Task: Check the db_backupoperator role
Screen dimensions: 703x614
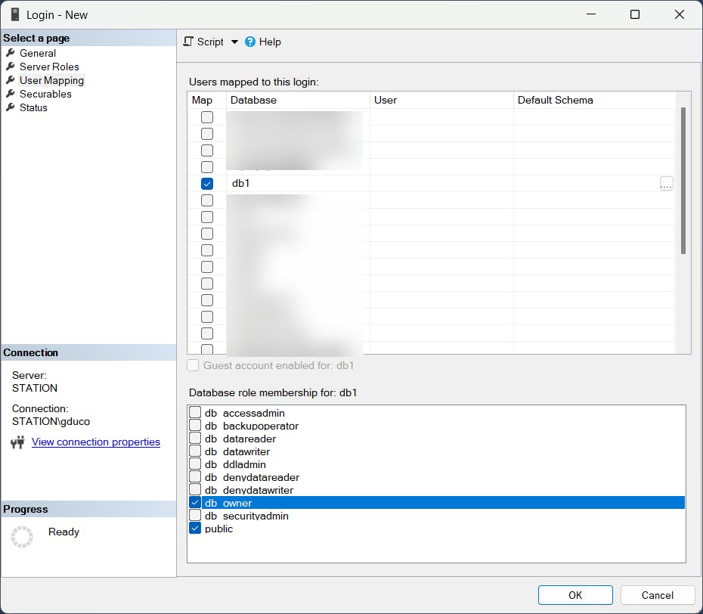Action: pos(195,425)
